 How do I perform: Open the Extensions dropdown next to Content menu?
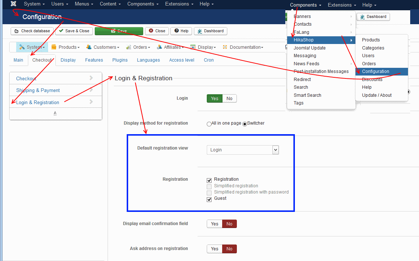pos(179,4)
